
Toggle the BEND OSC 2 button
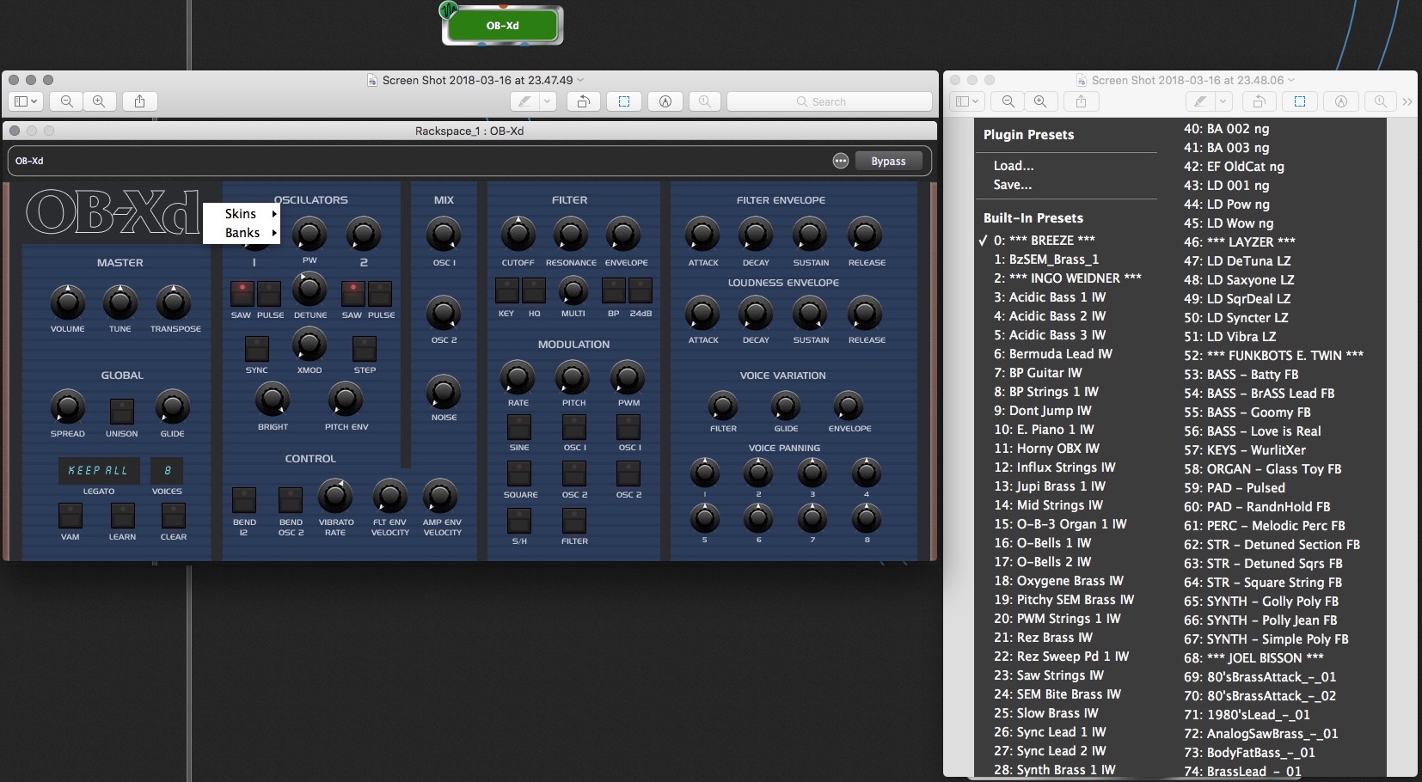click(x=291, y=500)
